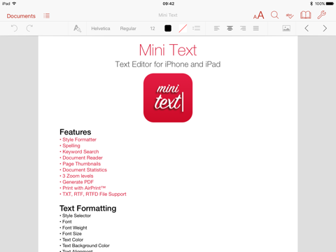Image resolution: width=336 pixels, height=252 pixels.
Task: Place cursor in 'Text Formatting' heading
Action: coord(88,208)
